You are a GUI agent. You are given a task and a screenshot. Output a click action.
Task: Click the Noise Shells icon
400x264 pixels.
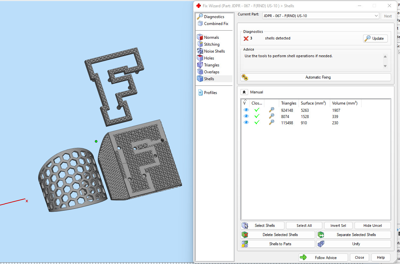click(200, 51)
